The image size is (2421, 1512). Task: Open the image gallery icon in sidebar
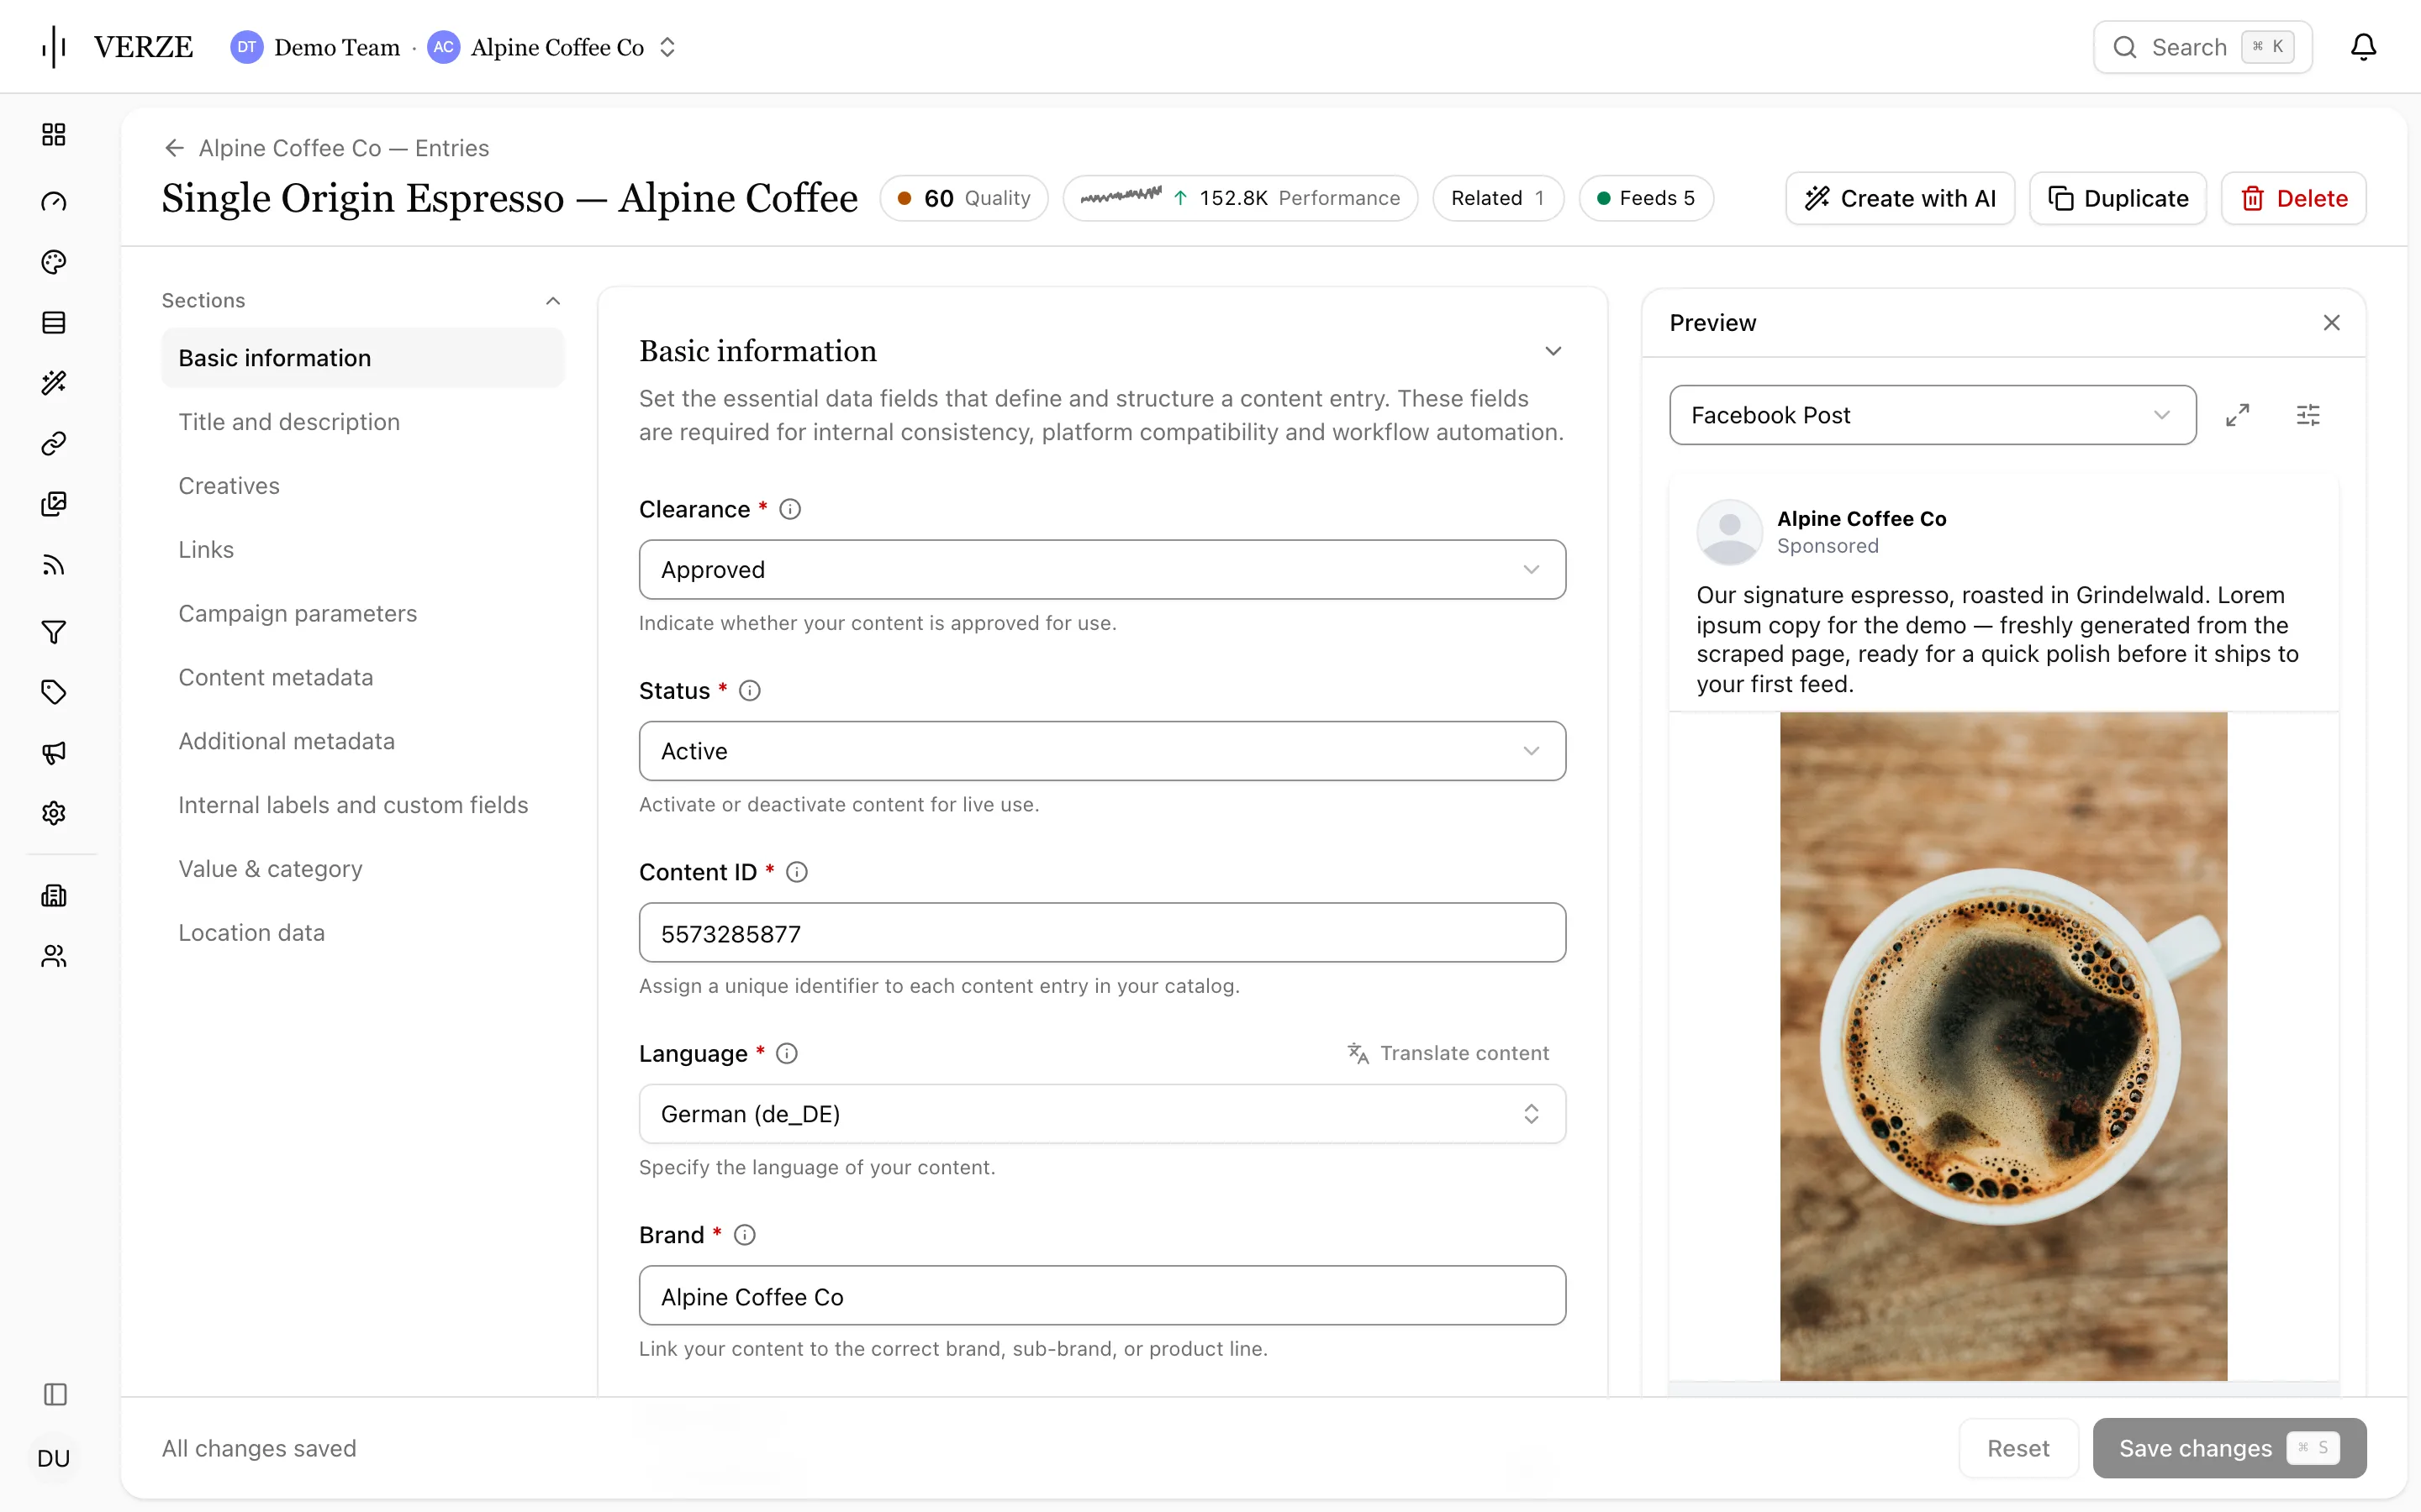coord(54,504)
